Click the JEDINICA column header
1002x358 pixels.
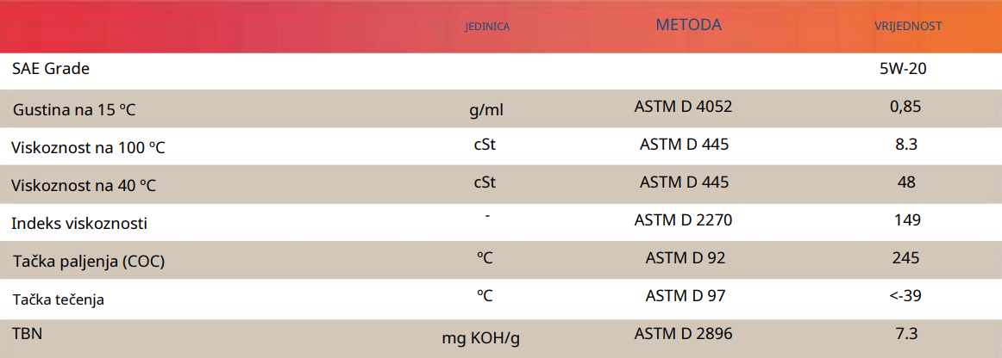click(487, 27)
